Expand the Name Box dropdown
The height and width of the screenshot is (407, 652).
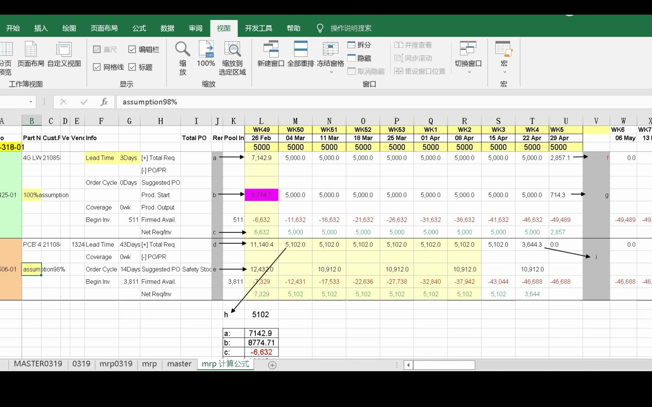click(31, 102)
